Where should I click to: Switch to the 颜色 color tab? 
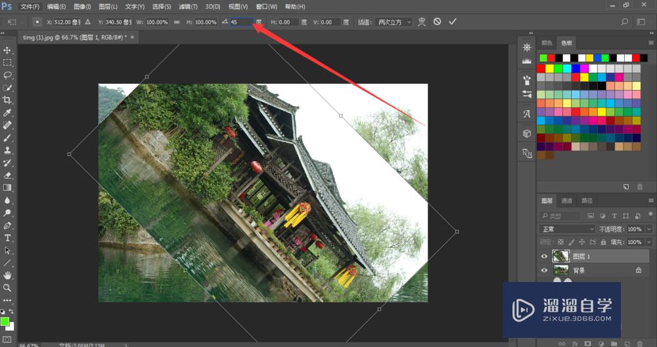pos(547,43)
